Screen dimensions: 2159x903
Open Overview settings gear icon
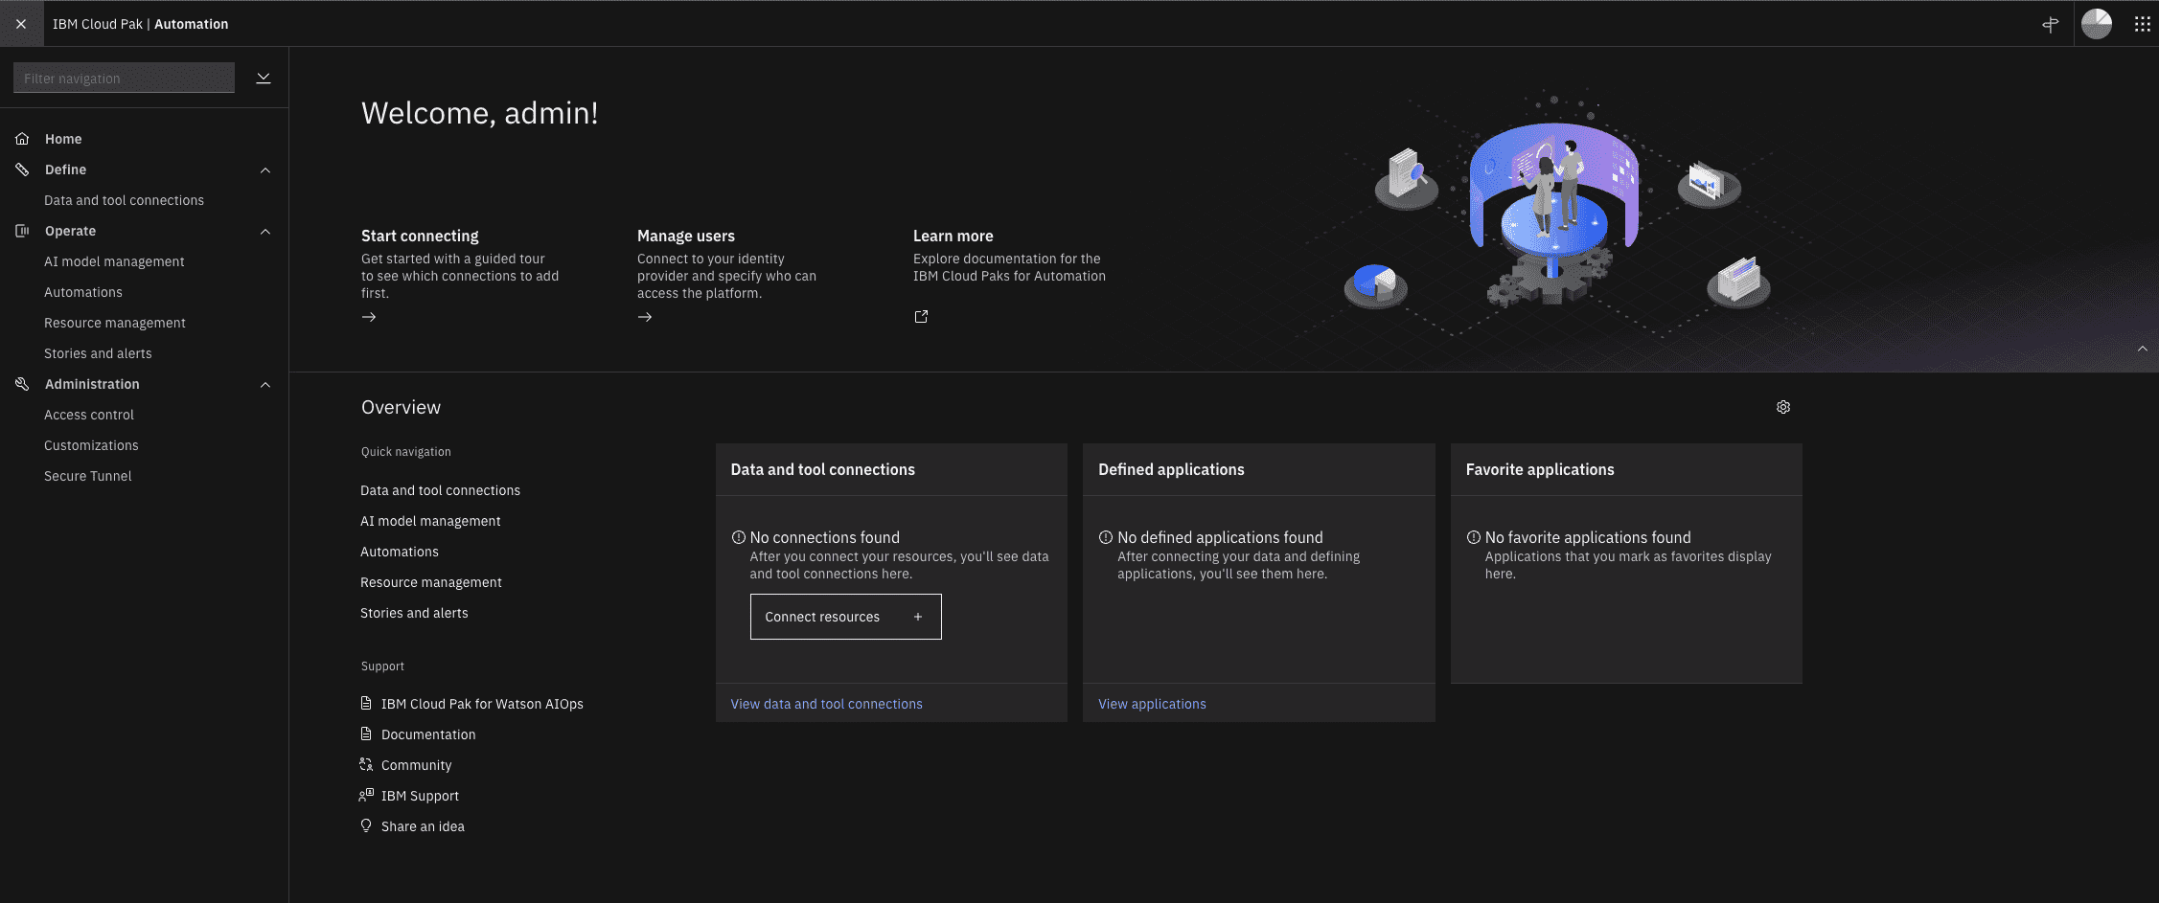point(1783,407)
